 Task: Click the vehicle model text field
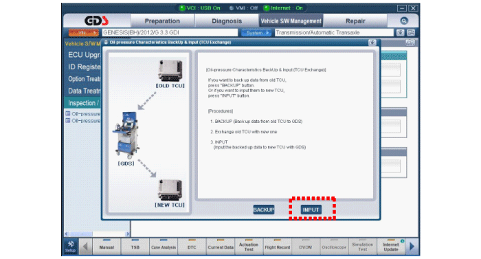tap(170, 32)
